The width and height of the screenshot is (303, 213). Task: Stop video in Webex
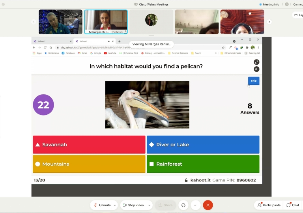[133, 205]
